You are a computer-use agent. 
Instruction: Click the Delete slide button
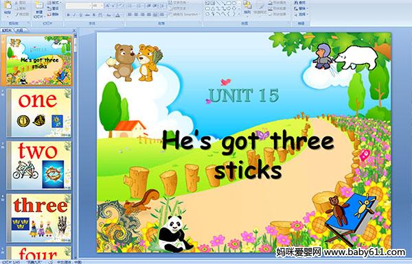(x=54, y=14)
